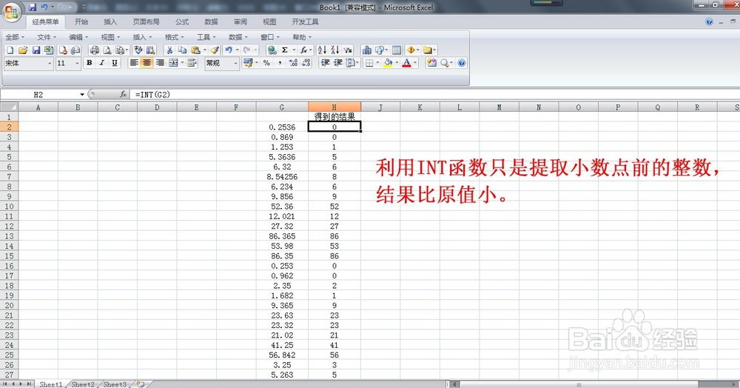
Task: Select column G header
Action: point(282,107)
